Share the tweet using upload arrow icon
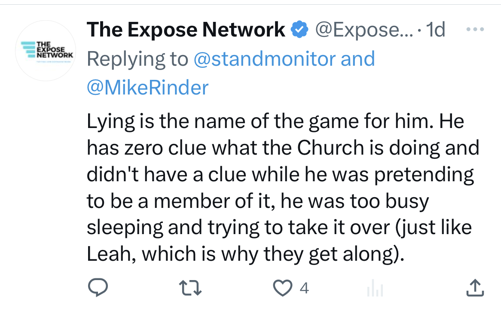Screen dimensions: 501x311 (475, 288)
